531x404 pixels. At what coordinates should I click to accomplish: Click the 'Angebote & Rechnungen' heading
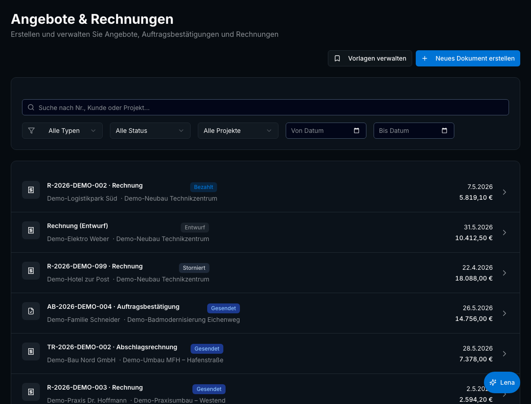click(92, 19)
